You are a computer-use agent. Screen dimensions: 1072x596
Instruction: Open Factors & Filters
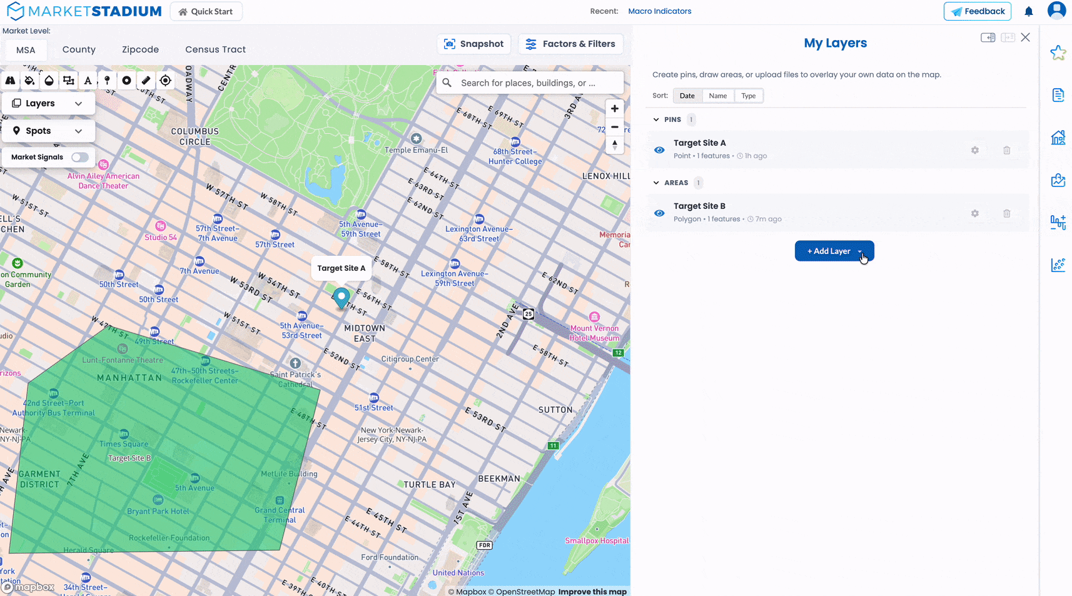point(571,44)
